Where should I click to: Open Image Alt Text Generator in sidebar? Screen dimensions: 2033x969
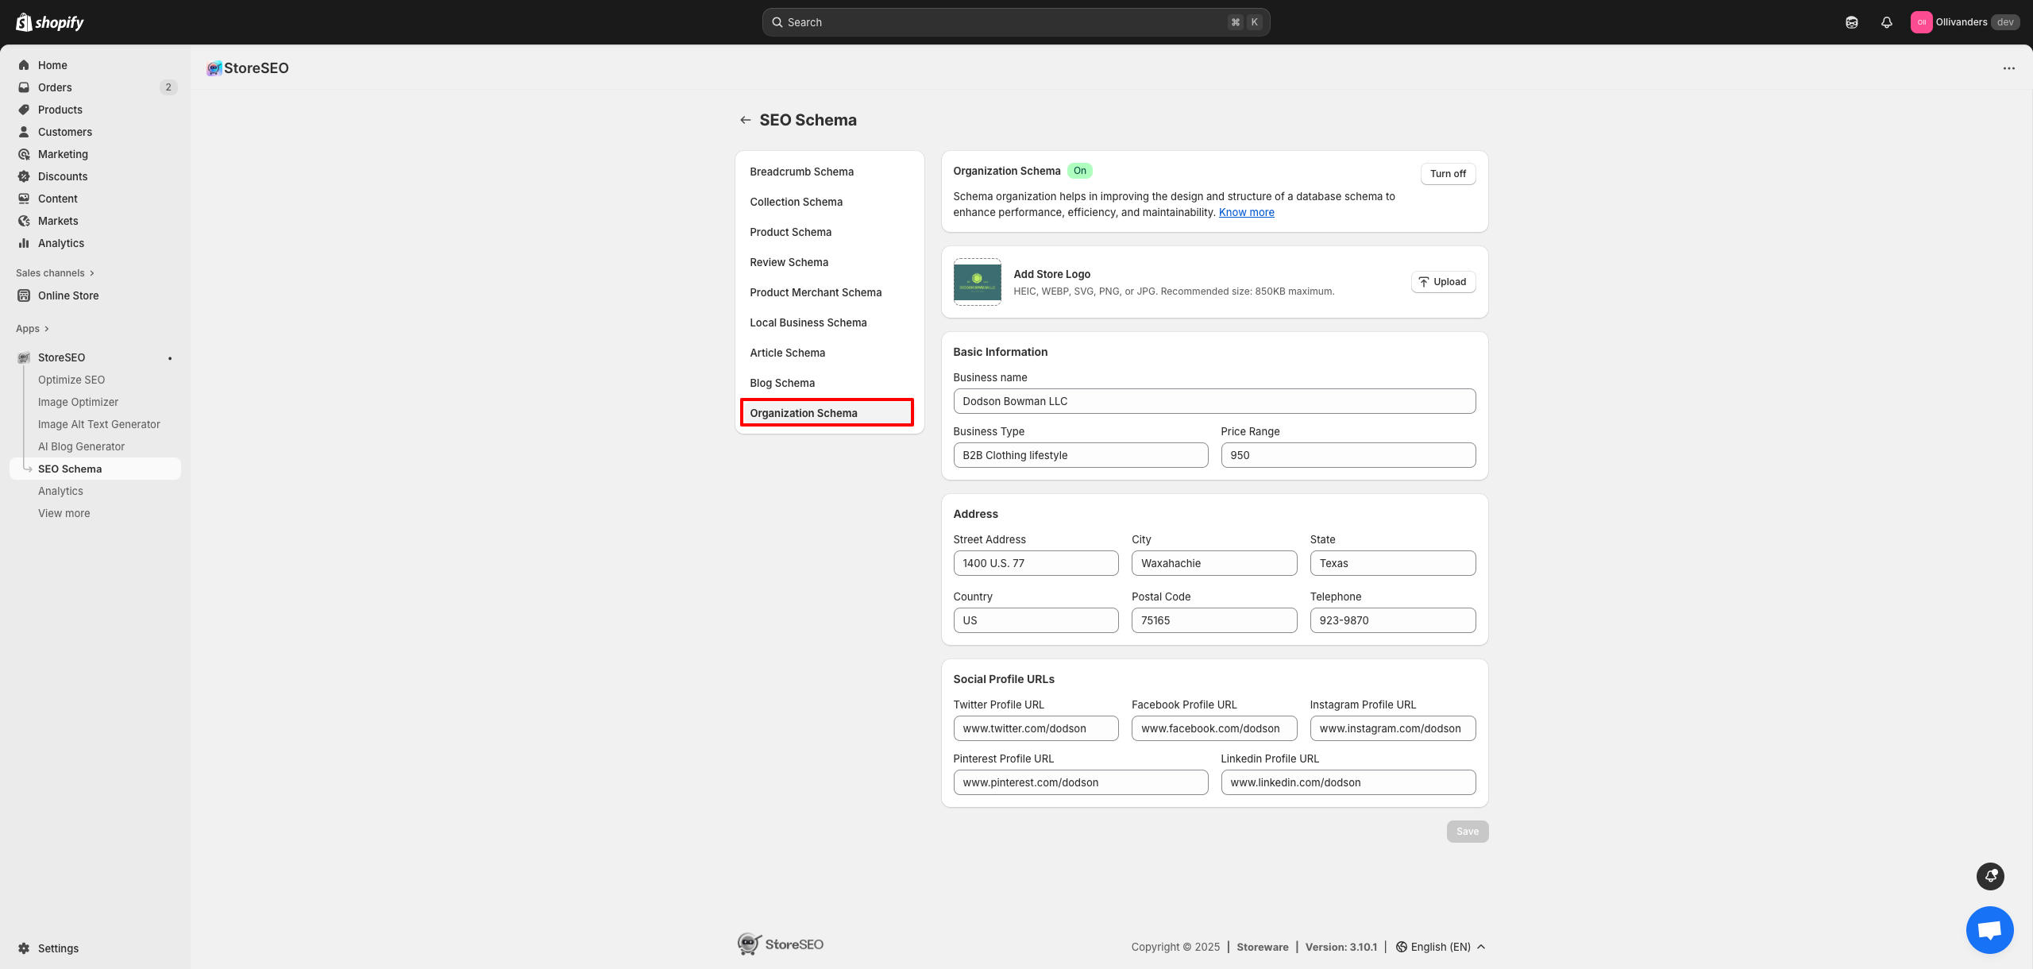pyautogui.click(x=98, y=423)
